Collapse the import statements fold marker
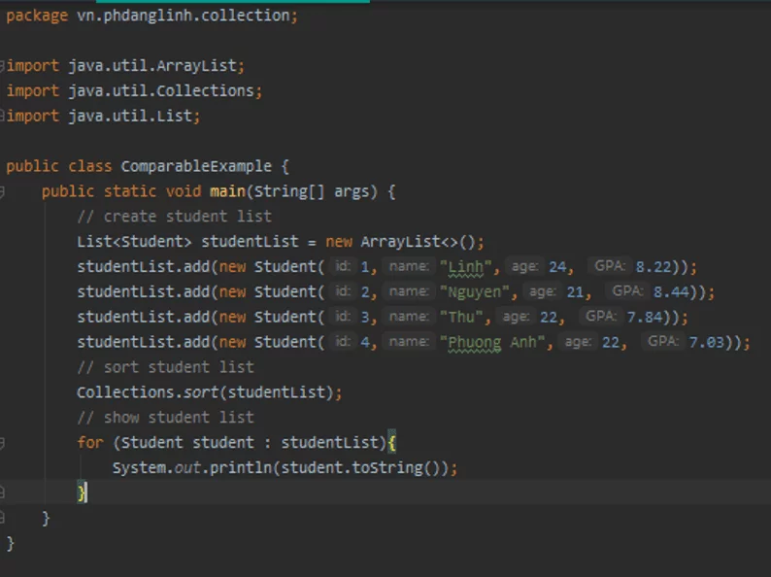This screenshot has width=771, height=577. (3, 65)
